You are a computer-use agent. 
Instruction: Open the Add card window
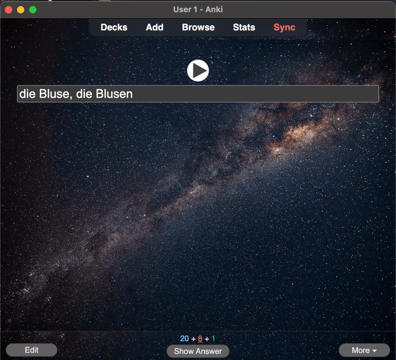[154, 28]
